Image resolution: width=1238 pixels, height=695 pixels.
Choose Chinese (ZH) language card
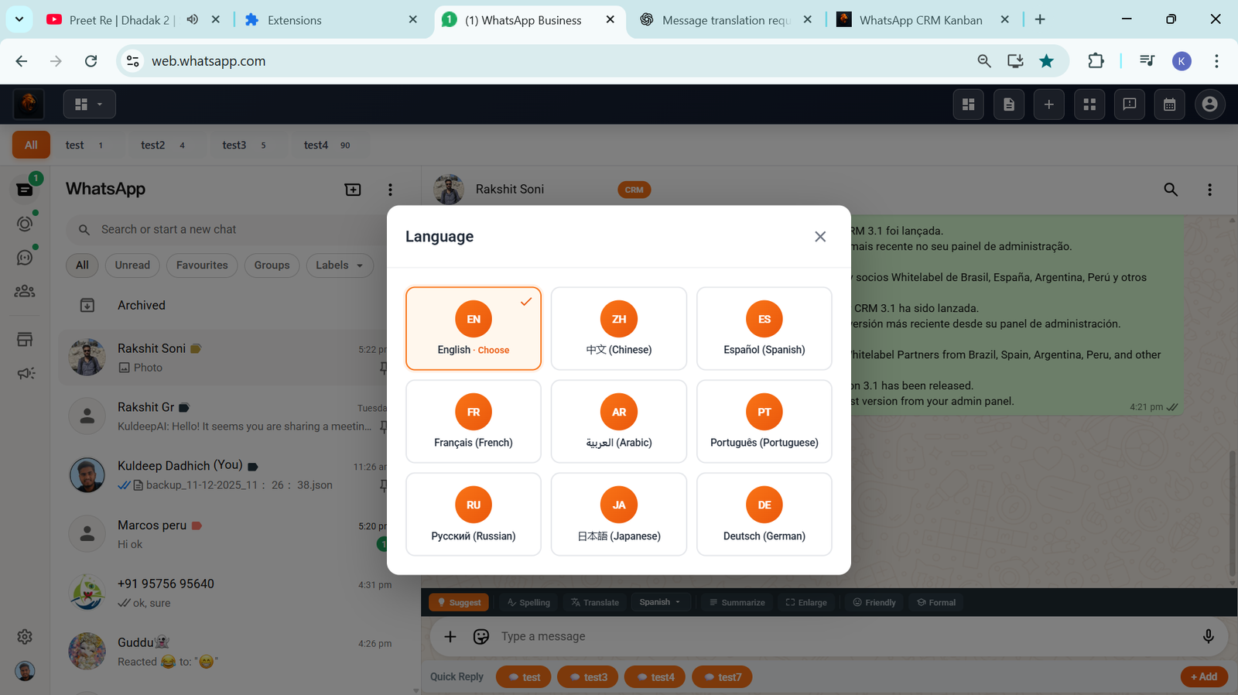pos(619,328)
